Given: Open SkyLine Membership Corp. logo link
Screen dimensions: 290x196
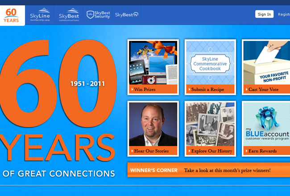Looking at the screenshot, I should coord(40,15).
